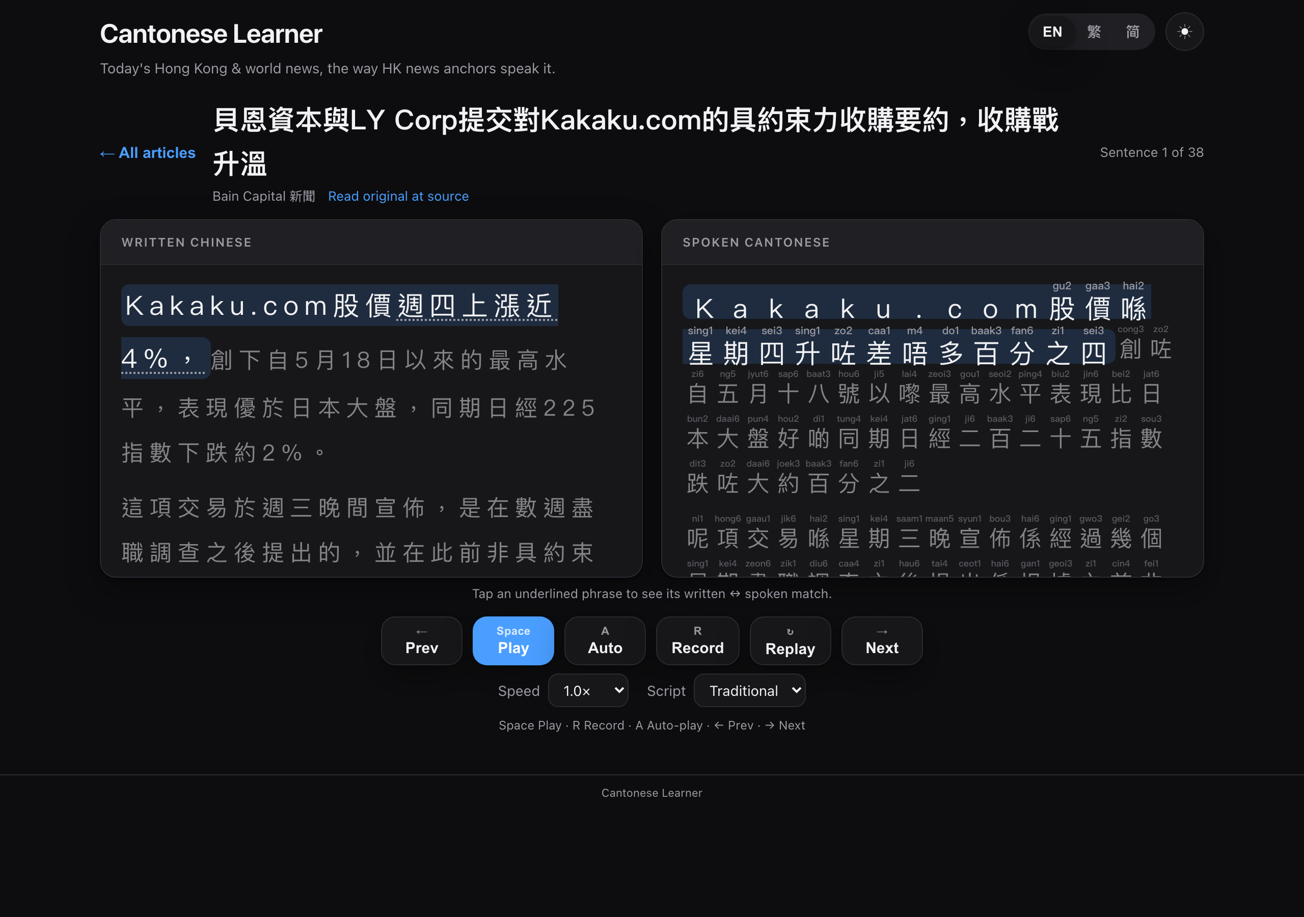The height and width of the screenshot is (917, 1304).
Task: Switch interface language to EN
Action: (x=1052, y=32)
